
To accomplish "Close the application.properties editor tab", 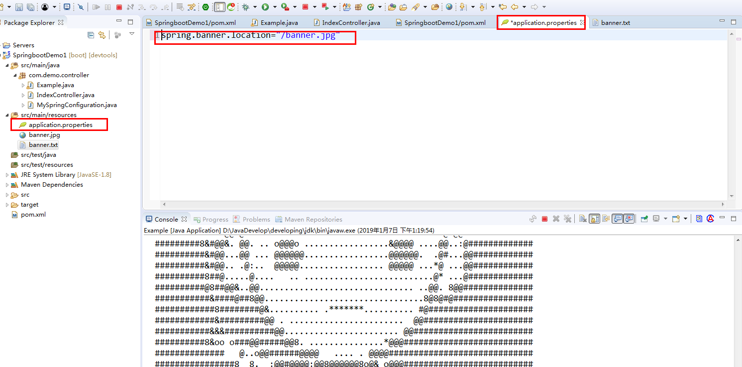I will (582, 22).
